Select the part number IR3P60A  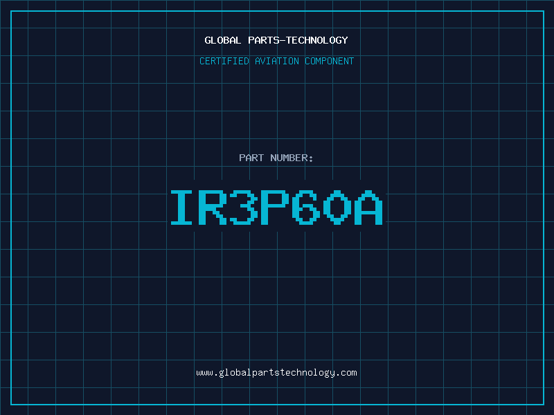[276, 207]
